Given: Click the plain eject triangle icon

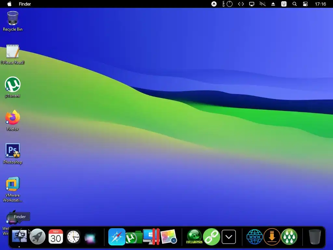Looking at the screenshot, I should click(273, 4).
